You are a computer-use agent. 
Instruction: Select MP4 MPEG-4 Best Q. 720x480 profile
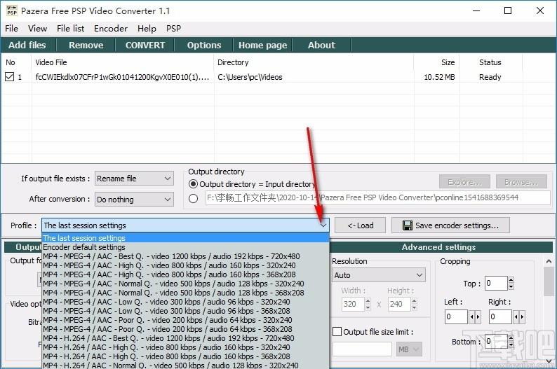click(x=185, y=256)
